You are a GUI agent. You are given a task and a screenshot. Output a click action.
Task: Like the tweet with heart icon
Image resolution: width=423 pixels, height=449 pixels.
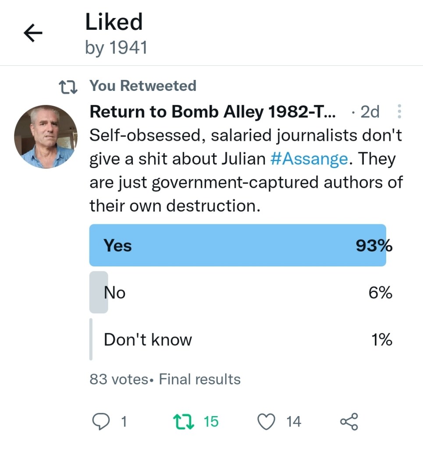tap(265, 421)
